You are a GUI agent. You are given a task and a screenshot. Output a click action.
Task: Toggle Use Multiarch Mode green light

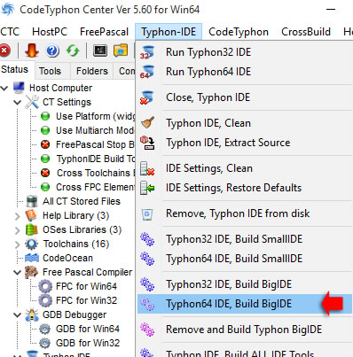point(45,130)
